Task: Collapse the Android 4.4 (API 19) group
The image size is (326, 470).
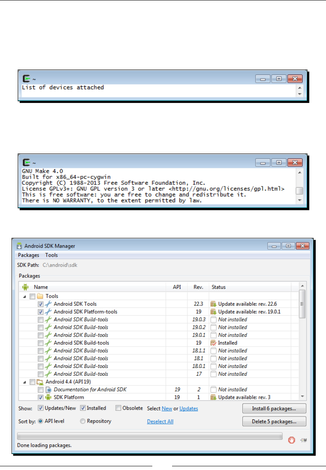Action: [25, 382]
